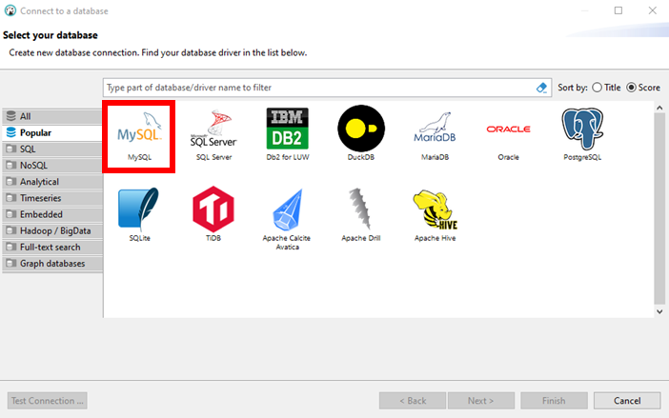669x418 pixels.
Task: Clear the filter with eraser icon
Action: point(541,88)
